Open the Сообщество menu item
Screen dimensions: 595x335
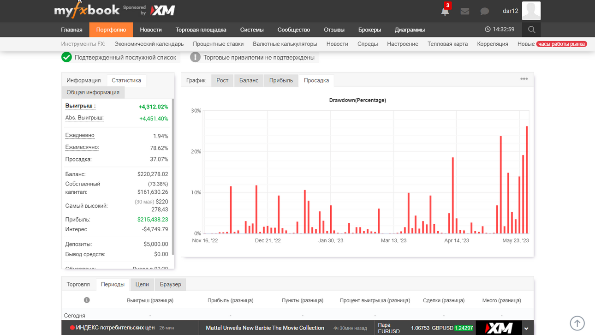tap(294, 30)
